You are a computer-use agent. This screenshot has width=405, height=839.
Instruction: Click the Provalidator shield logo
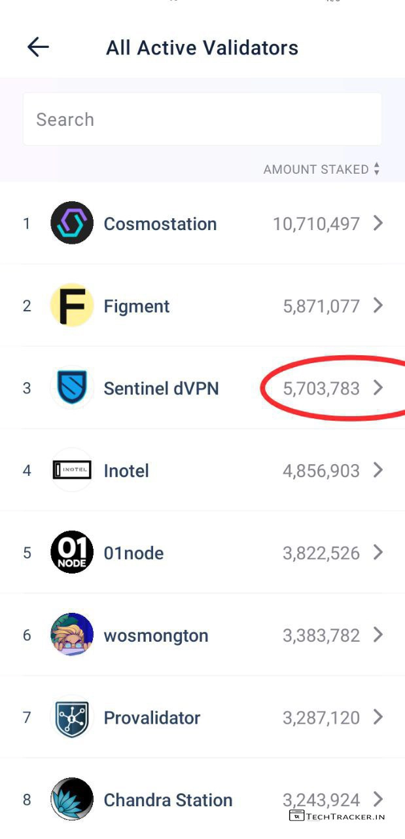[72, 718]
